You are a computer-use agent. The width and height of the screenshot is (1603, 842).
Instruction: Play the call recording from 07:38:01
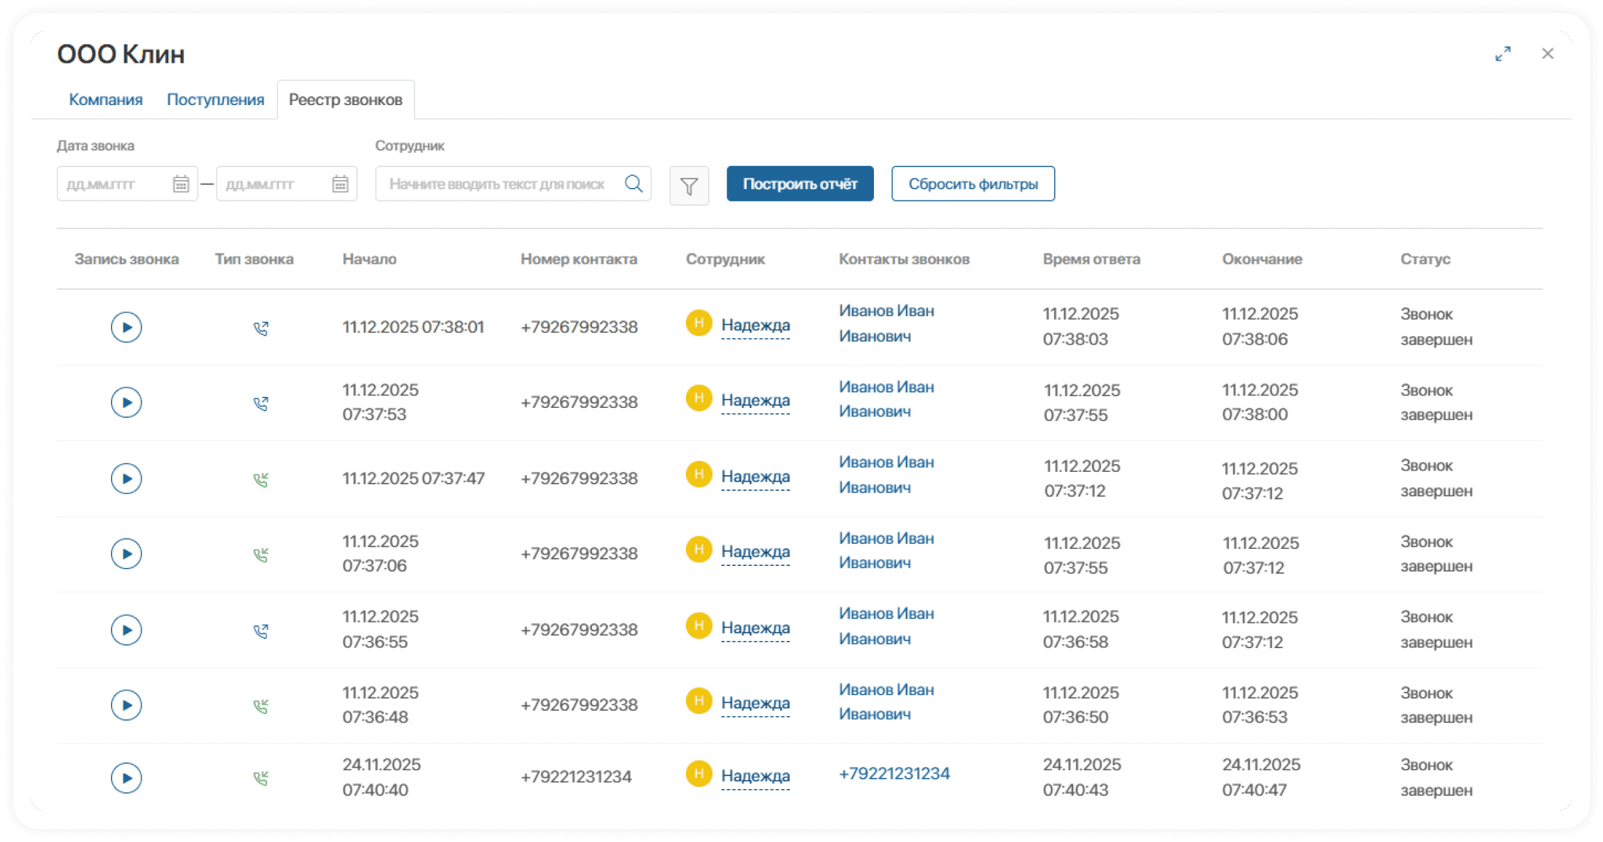(126, 327)
